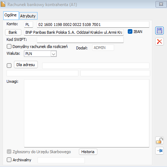Edit the Konto account number field
Image resolution: width=167 pixels, height=167 pixels.
93,25
